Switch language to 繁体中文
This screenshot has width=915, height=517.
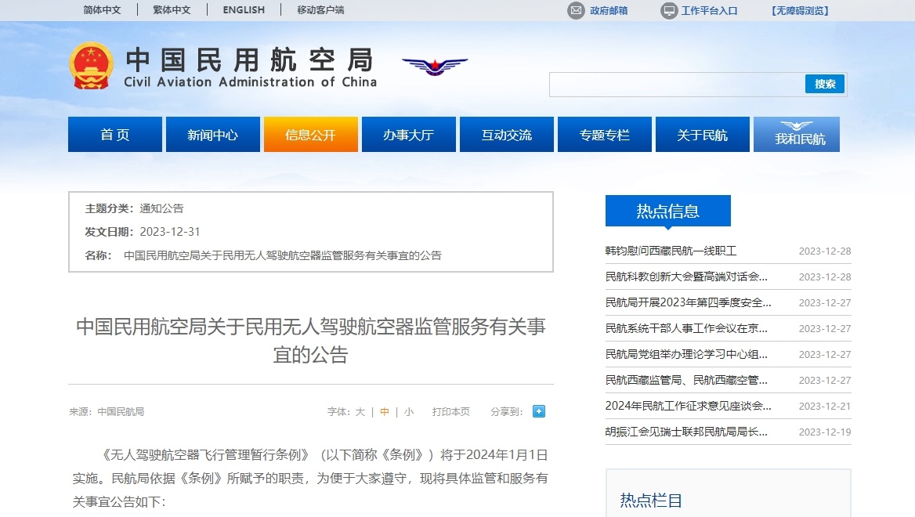pyautogui.click(x=172, y=10)
